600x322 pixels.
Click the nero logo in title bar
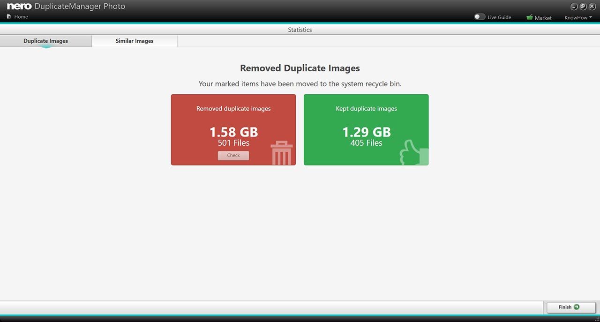pyautogui.click(x=19, y=7)
